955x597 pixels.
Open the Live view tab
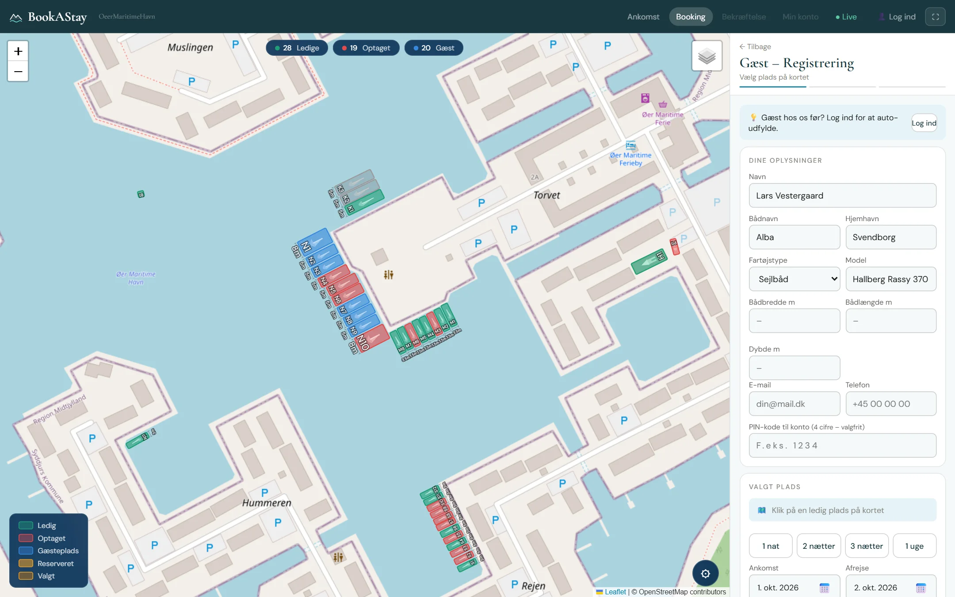tap(846, 17)
